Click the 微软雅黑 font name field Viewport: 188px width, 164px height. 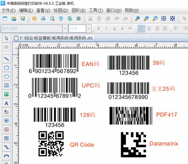32,29
